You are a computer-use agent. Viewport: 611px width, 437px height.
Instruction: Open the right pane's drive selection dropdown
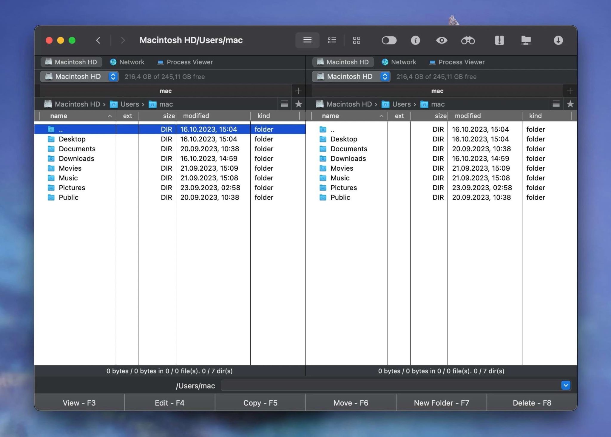pos(385,76)
